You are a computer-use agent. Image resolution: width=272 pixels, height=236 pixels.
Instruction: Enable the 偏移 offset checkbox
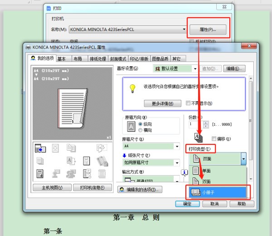pyautogui.click(x=214, y=139)
